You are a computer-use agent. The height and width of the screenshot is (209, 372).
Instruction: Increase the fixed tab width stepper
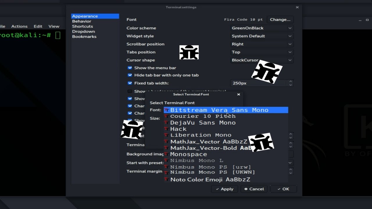point(291,81)
